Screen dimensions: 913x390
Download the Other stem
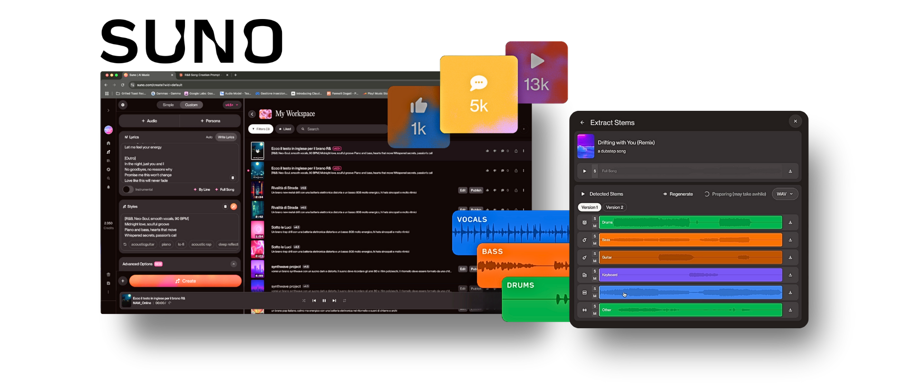[790, 310]
